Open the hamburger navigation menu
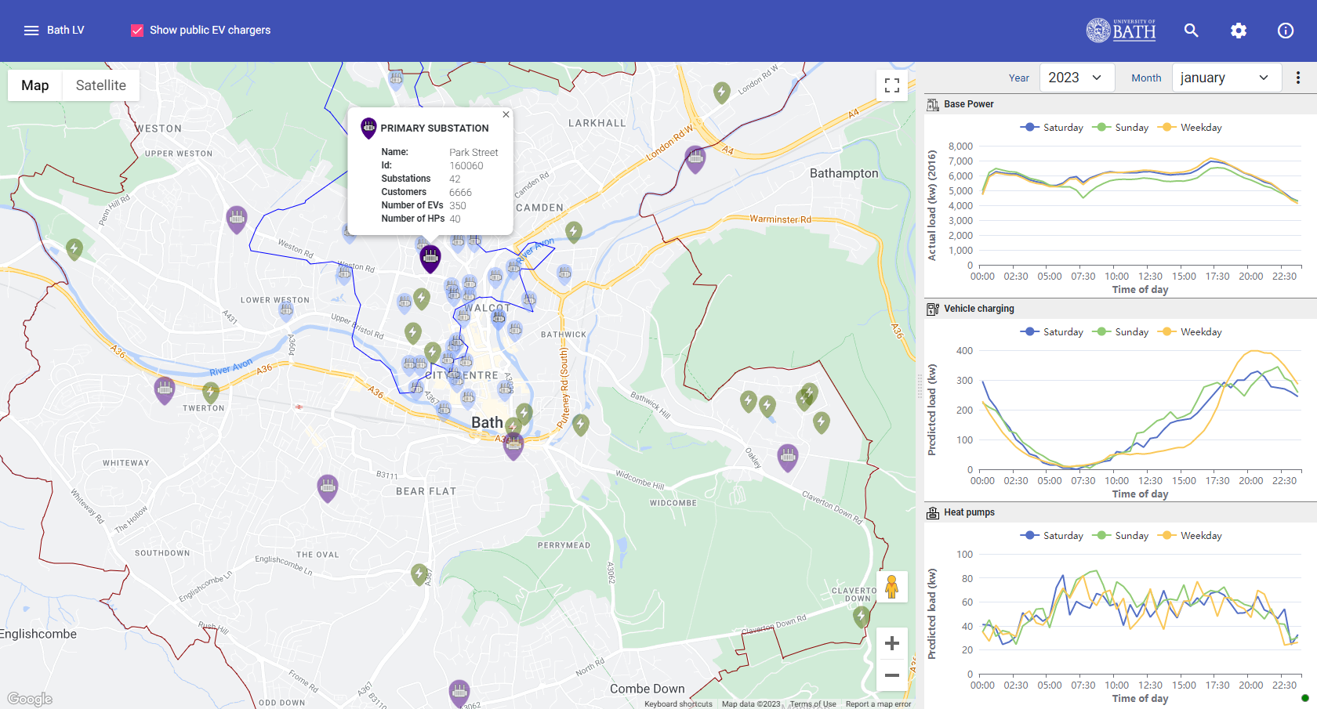 [31, 31]
